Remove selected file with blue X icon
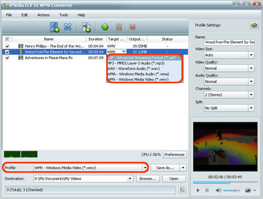Viewport: 263px width, 199px height. tap(68, 27)
